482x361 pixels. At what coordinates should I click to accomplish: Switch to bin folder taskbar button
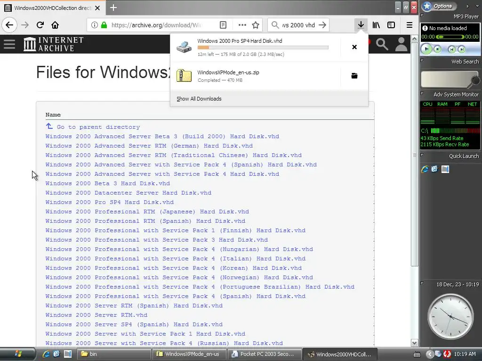113,354
